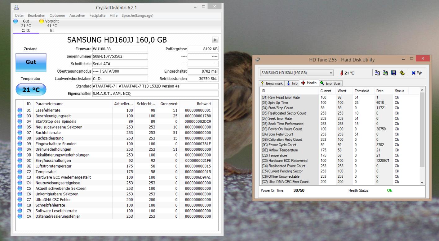Screen dimensions: 439x241
Task: Click the 21 °C temperature button
Action: coord(31,90)
